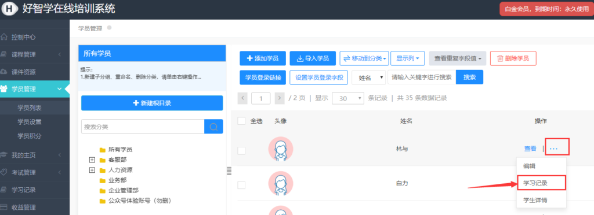
Task: Click the folder icon of 所有学员
Action: (102, 150)
